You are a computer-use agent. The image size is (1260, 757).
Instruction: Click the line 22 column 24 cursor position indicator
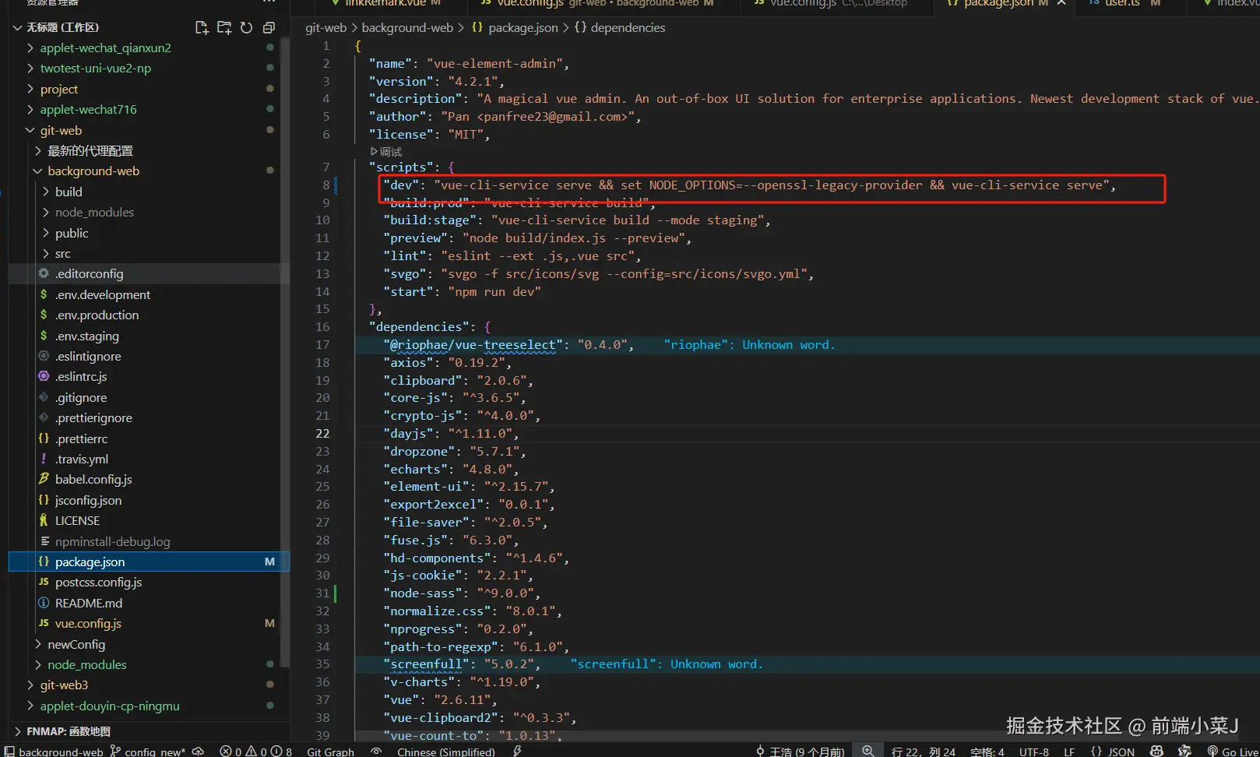click(924, 752)
